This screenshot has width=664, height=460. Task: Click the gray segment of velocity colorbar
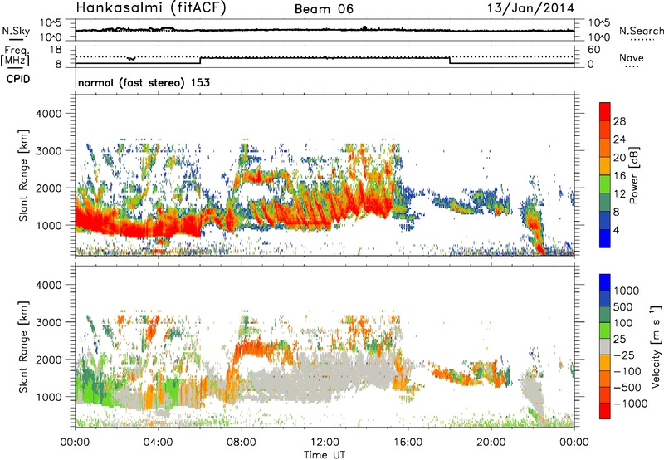coord(605,346)
